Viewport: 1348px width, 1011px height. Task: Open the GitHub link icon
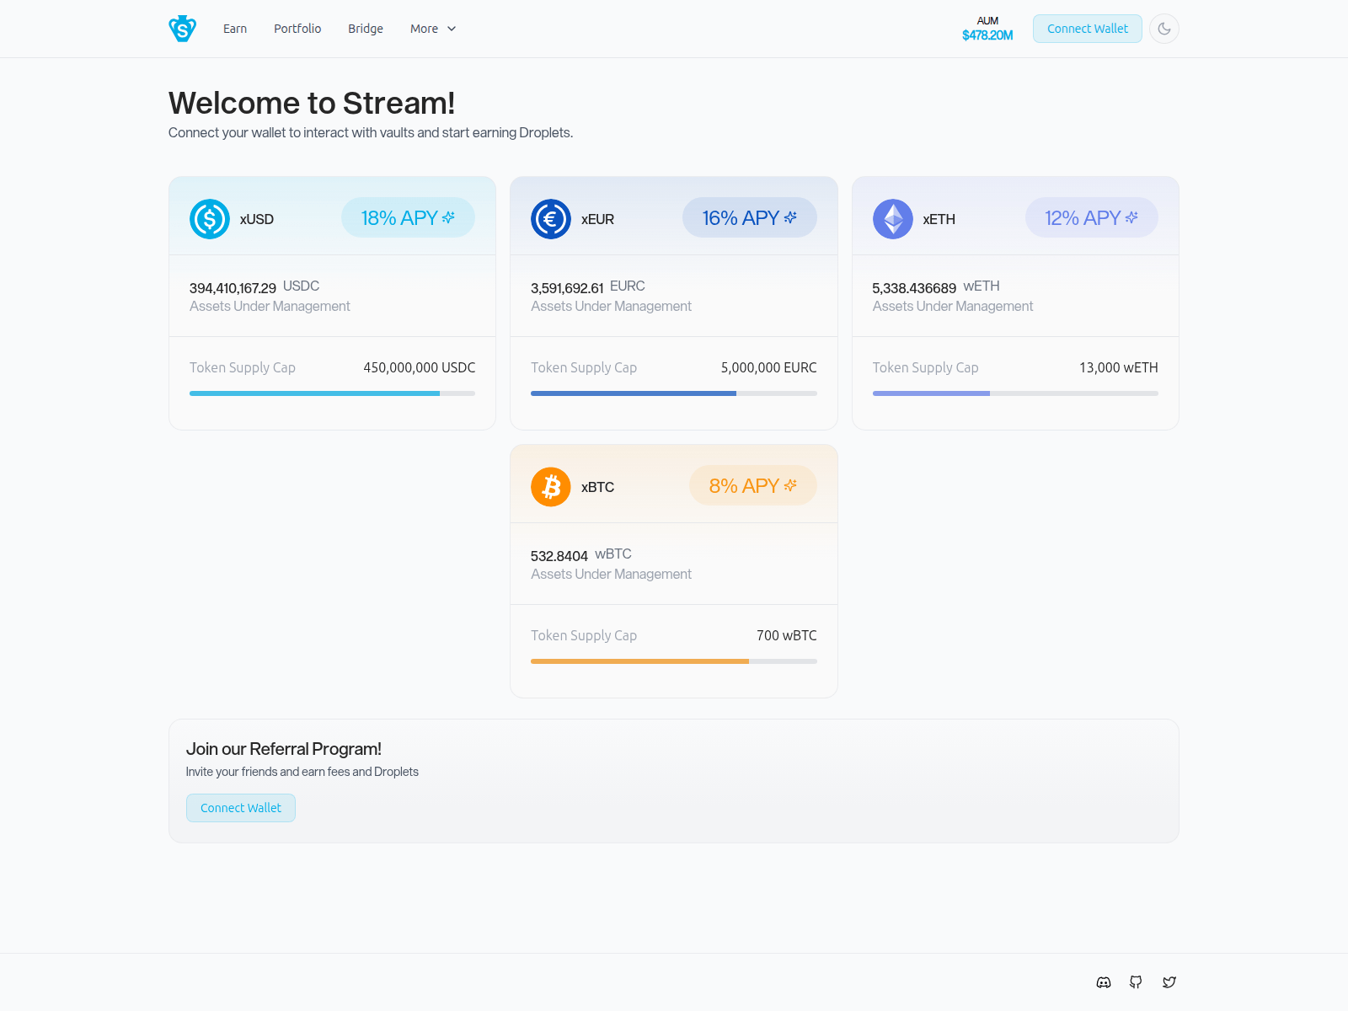point(1136,982)
